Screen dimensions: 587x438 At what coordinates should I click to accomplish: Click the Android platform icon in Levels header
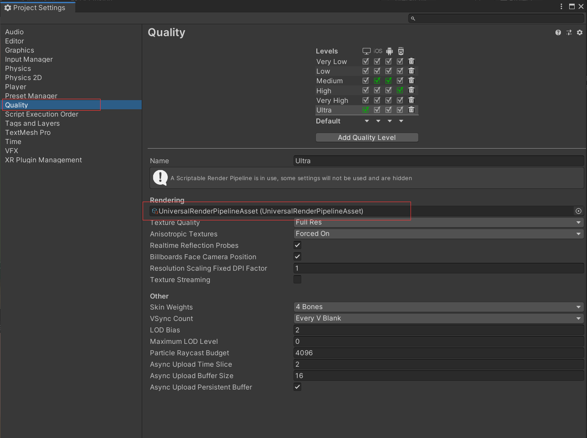click(389, 51)
